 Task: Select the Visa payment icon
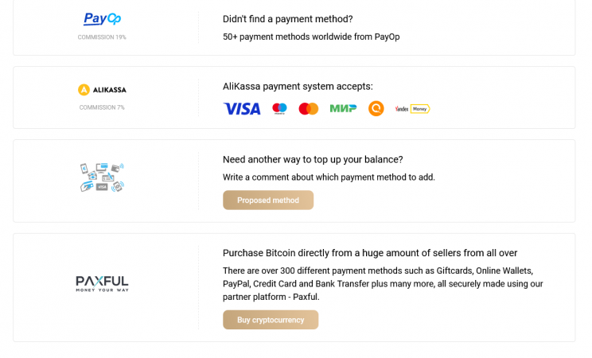(242, 109)
